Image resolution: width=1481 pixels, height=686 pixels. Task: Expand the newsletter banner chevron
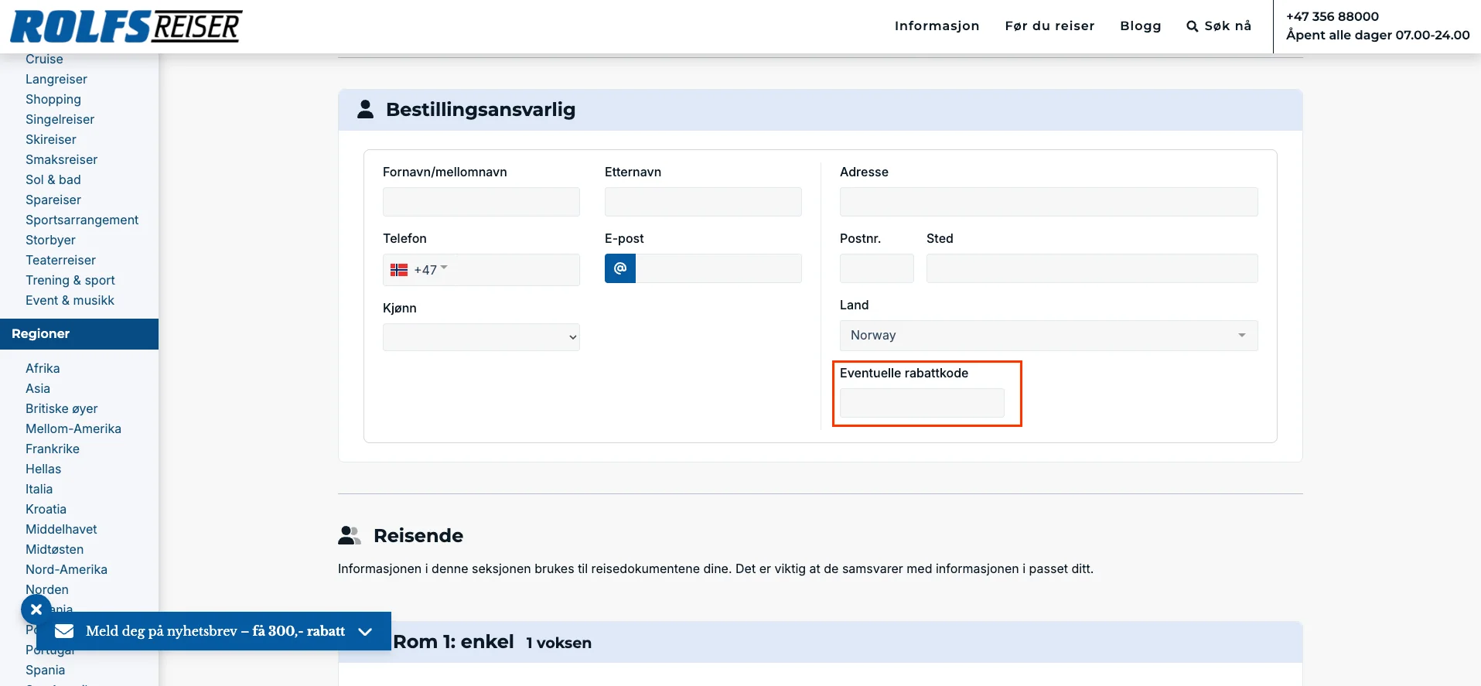365,632
